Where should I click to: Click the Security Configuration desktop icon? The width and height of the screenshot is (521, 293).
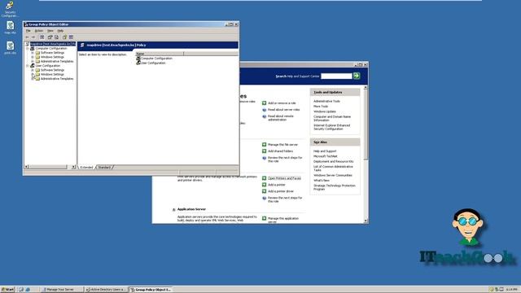point(10,9)
